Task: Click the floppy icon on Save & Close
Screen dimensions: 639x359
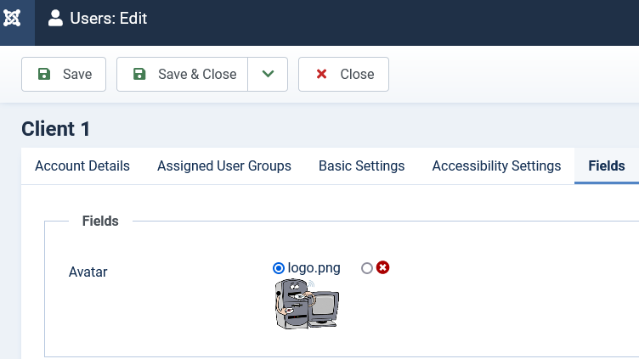Action: click(x=139, y=74)
